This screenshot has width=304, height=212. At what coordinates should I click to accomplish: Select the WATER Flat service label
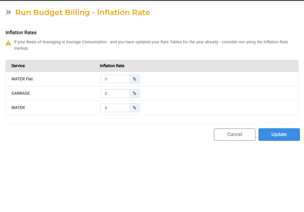pos(22,79)
